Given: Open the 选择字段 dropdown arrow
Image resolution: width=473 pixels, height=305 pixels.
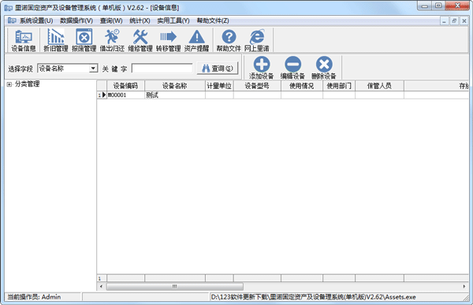Looking at the screenshot, I should click(93, 69).
